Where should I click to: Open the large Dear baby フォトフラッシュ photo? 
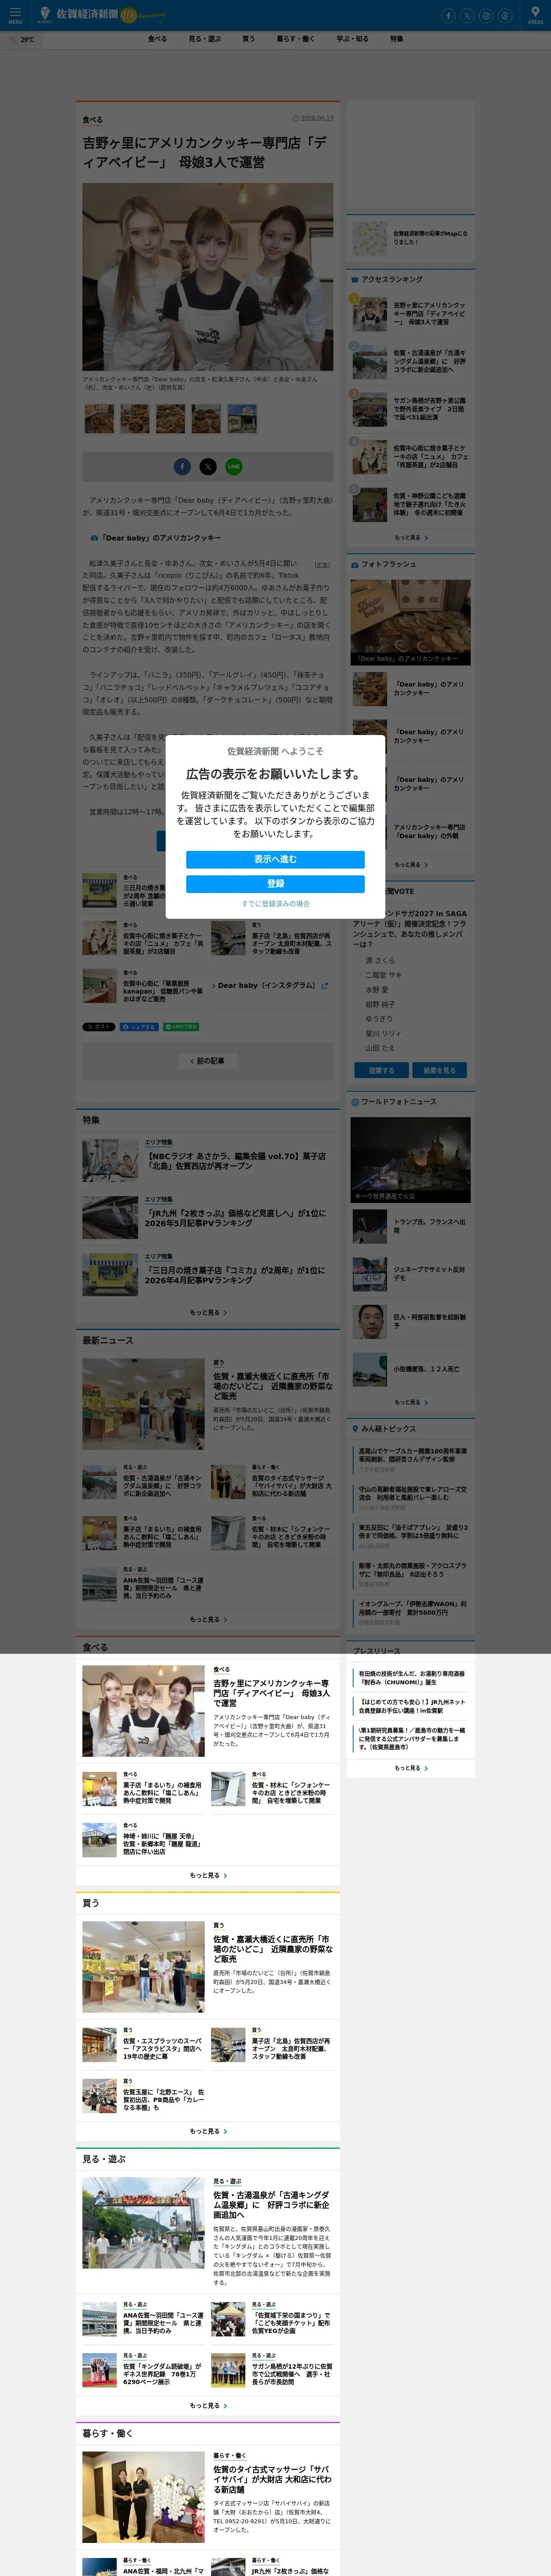pyautogui.click(x=410, y=622)
